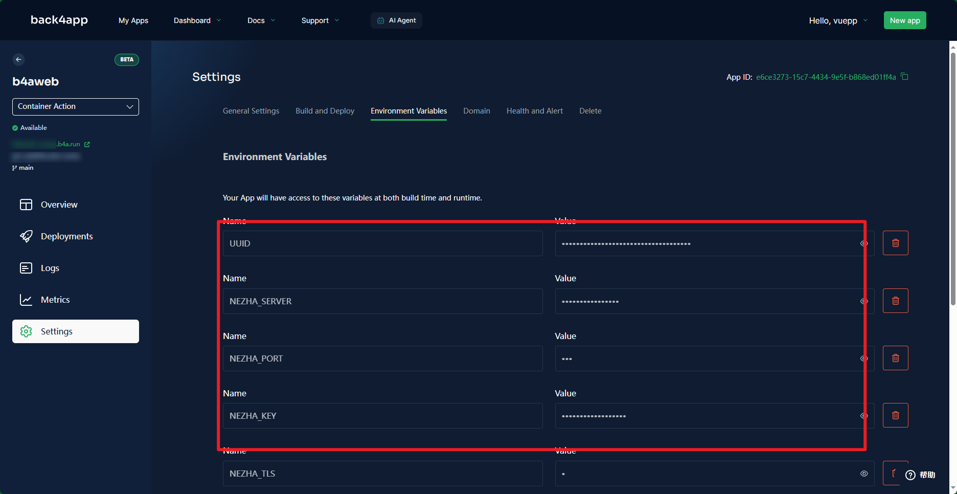Screen dimensions: 957x494
Task: Go to My Apps
Action: 133,20
